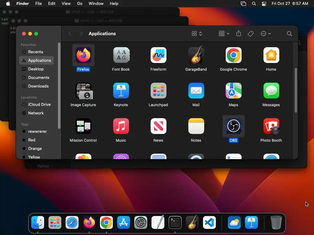The width and height of the screenshot is (314, 235).
Task: Expand the Group By options dropdown
Action: coord(224,34)
